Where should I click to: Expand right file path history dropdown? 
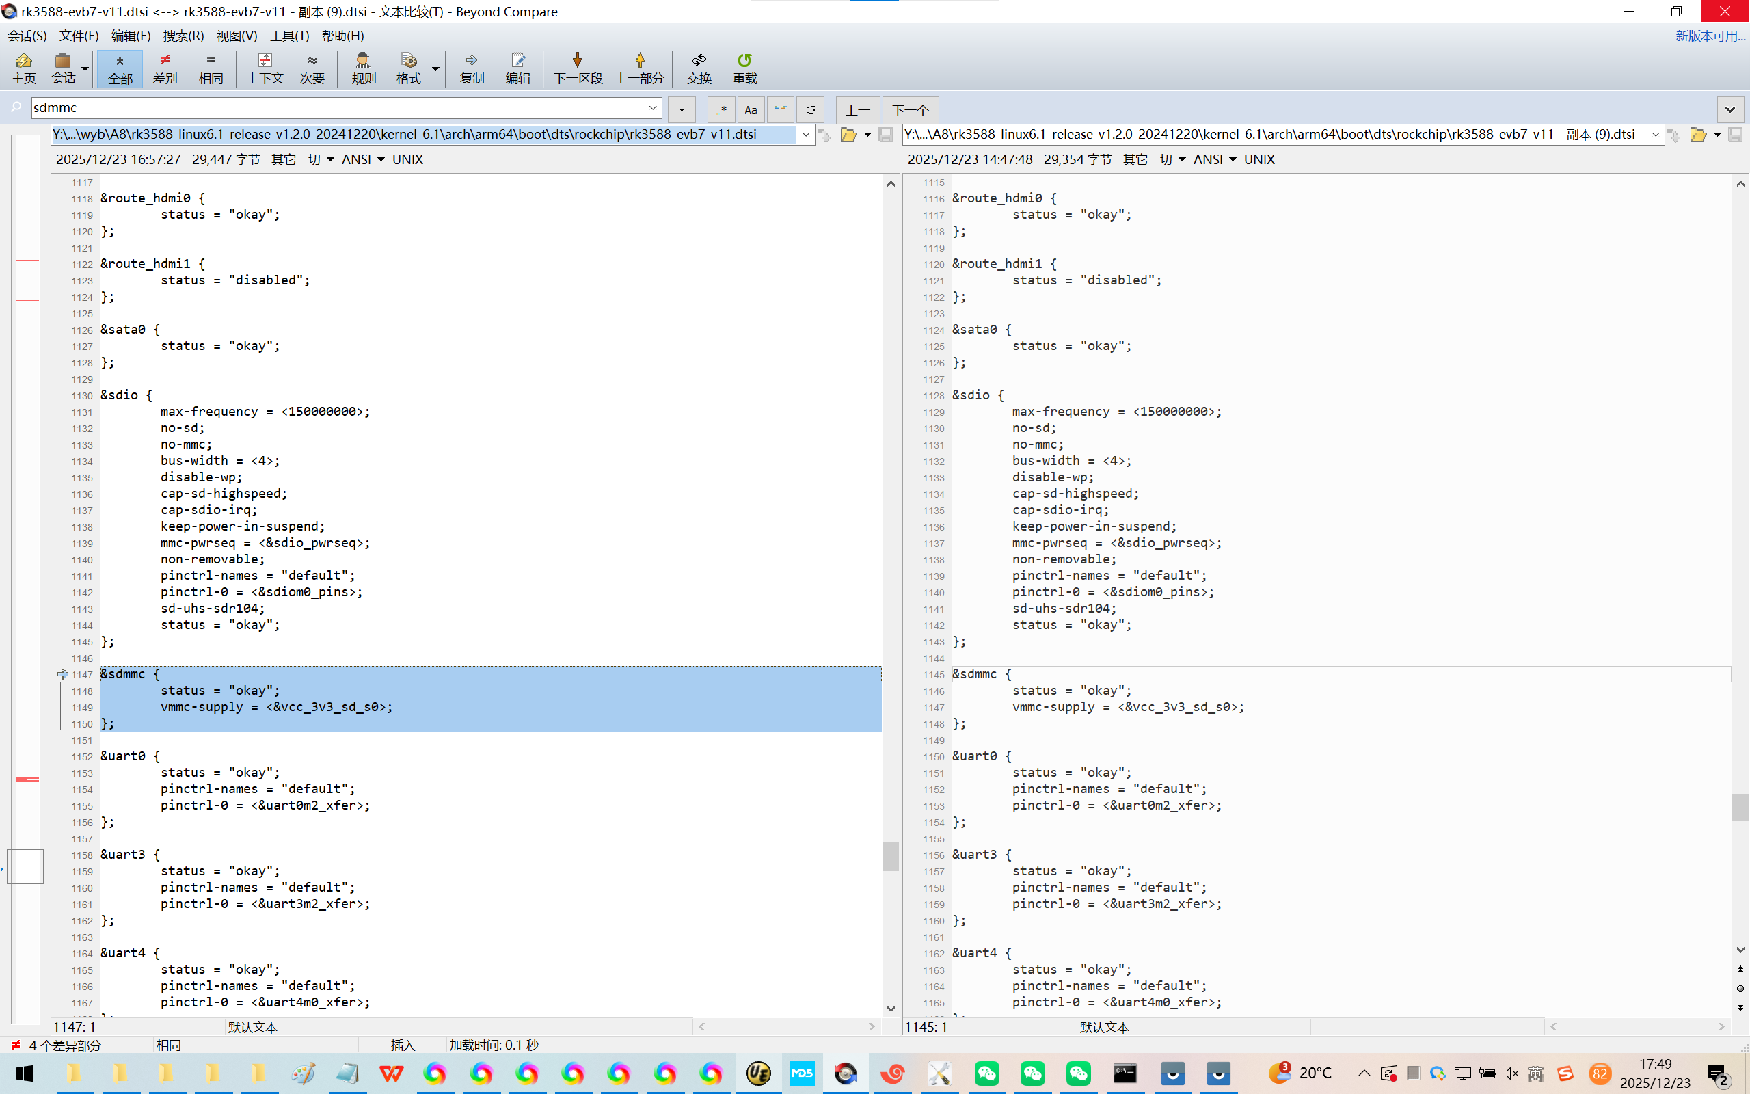coord(1655,135)
